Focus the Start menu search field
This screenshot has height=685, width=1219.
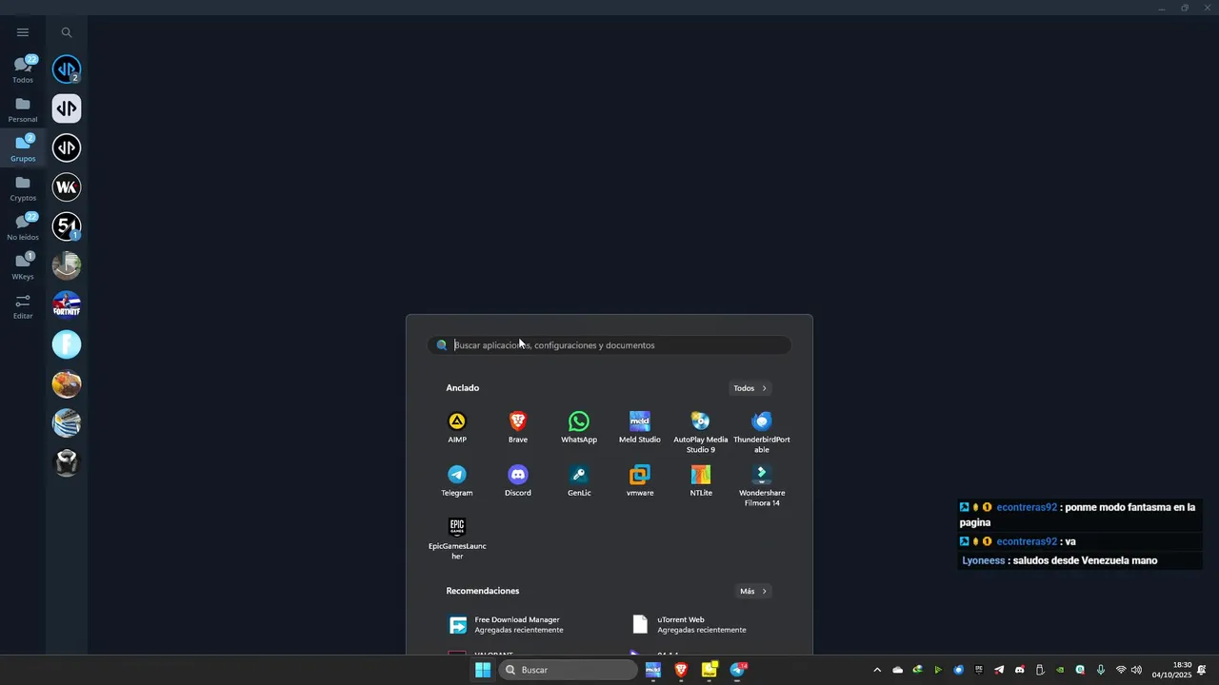609,345
